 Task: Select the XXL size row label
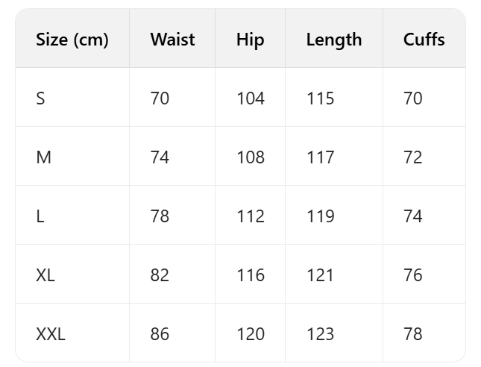[x=51, y=334]
